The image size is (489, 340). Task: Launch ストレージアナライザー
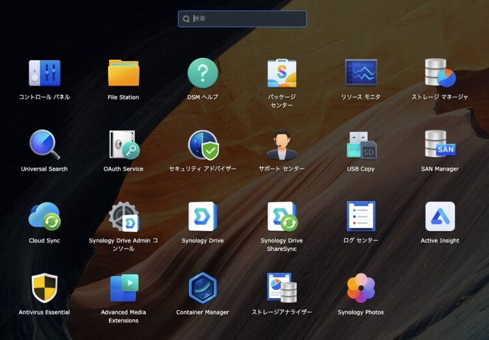[282, 288]
